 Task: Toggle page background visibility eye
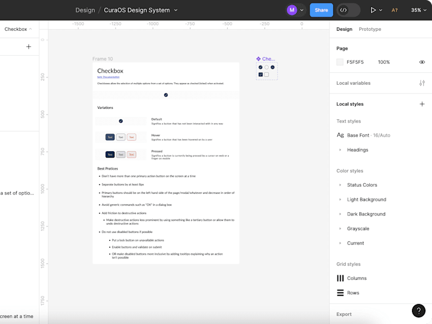point(422,62)
